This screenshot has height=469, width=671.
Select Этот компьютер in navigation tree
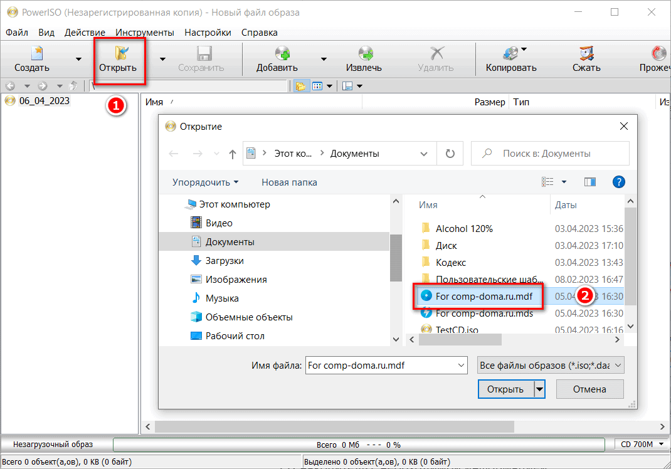click(x=235, y=204)
